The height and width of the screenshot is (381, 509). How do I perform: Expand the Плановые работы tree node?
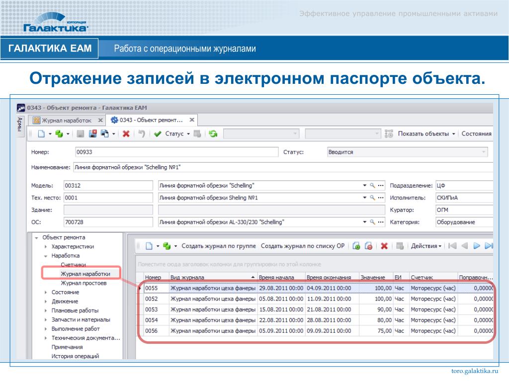[45, 311]
